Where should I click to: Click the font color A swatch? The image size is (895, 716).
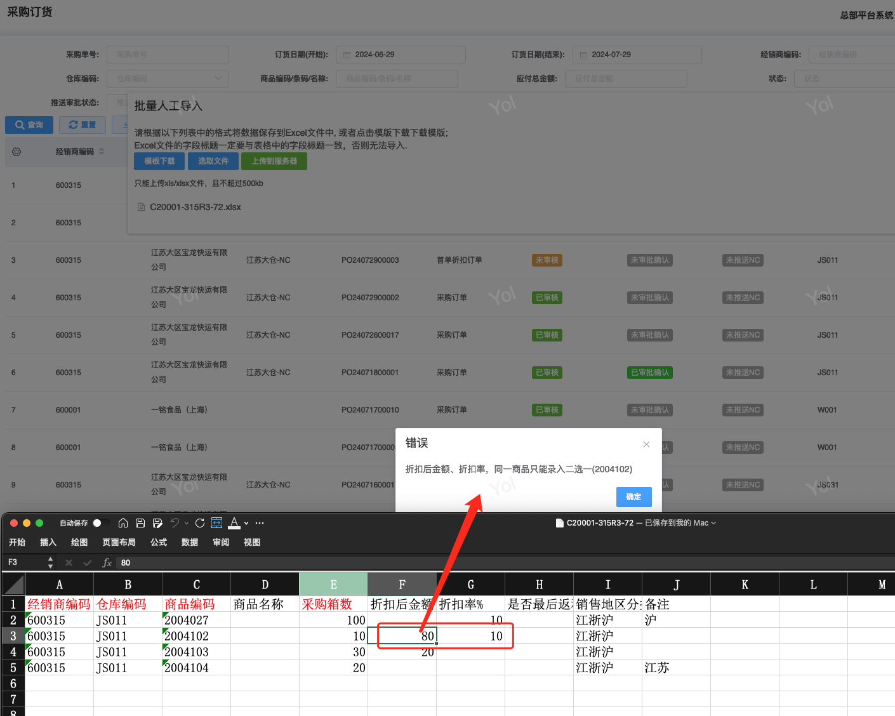point(234,523)
